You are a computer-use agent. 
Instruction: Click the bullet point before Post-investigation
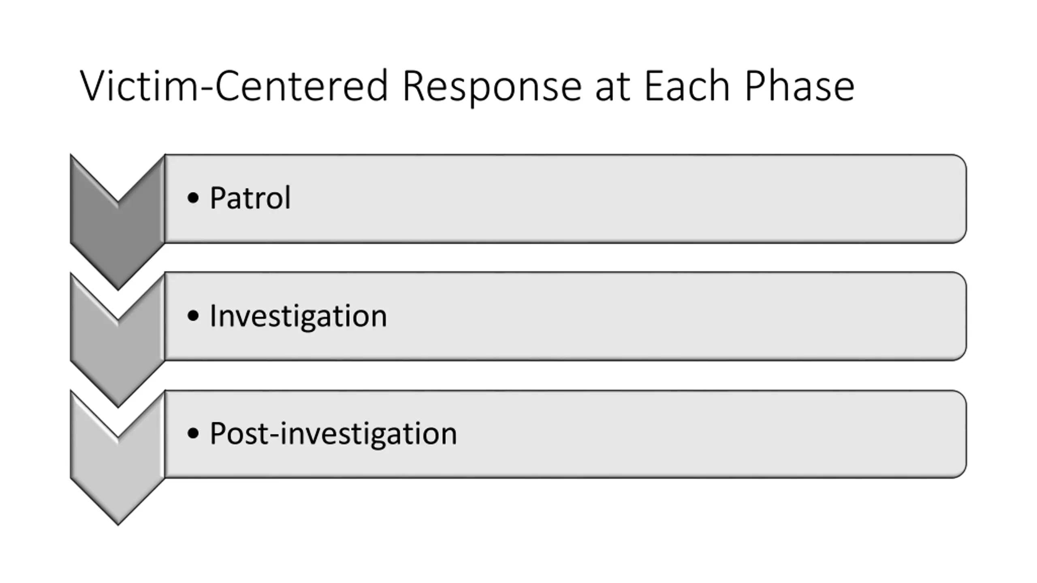[x=193, y=433]
